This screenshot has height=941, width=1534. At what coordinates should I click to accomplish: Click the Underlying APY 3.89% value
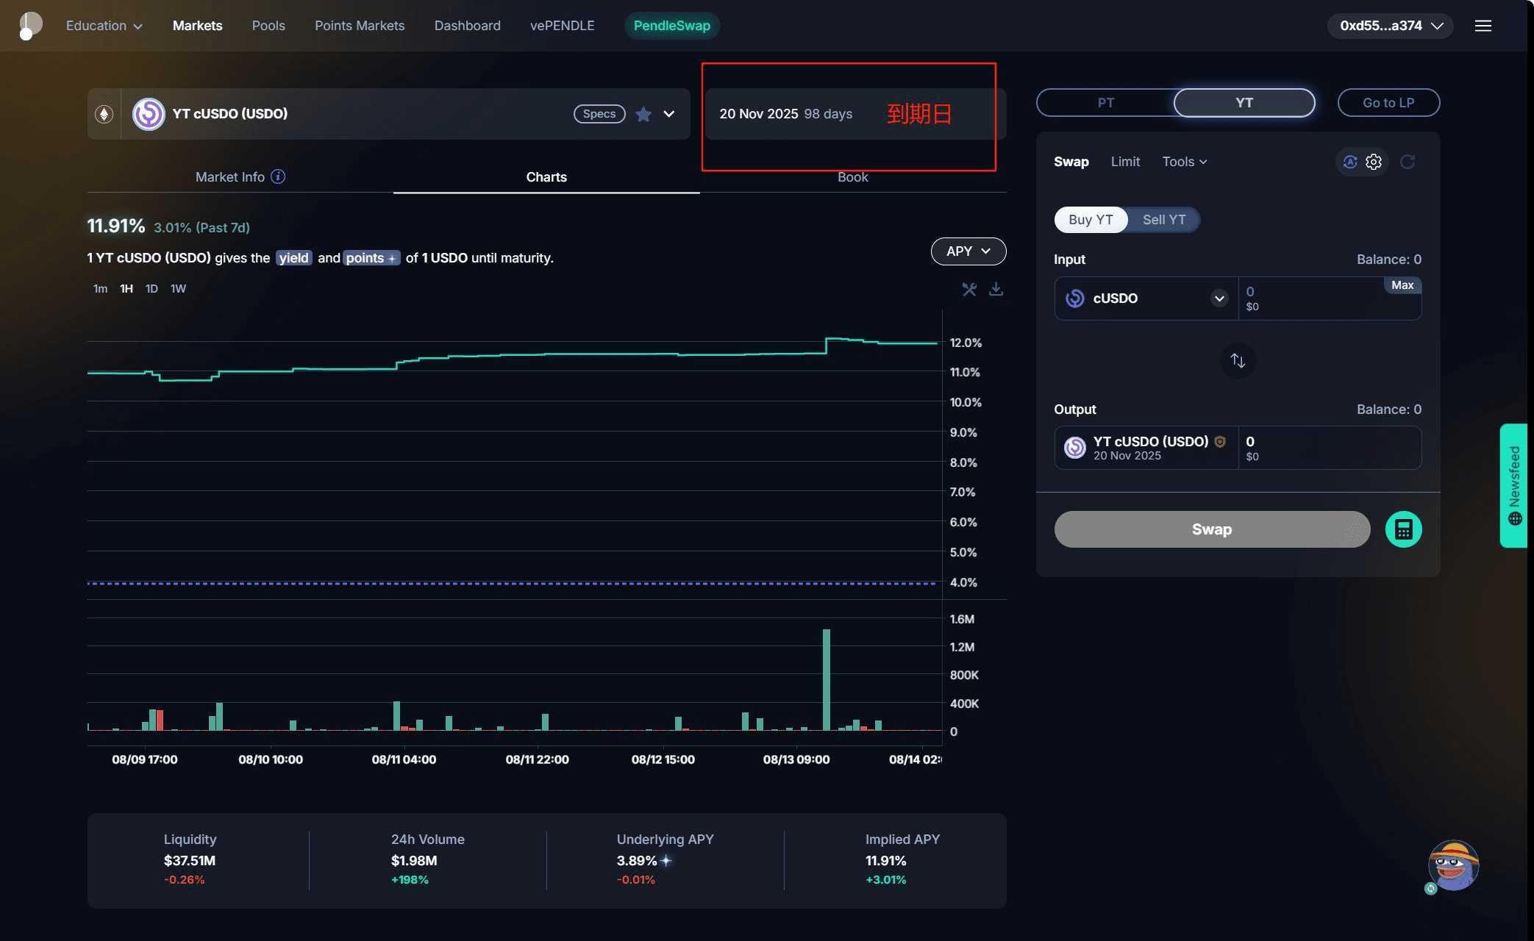tap(636, 861)
